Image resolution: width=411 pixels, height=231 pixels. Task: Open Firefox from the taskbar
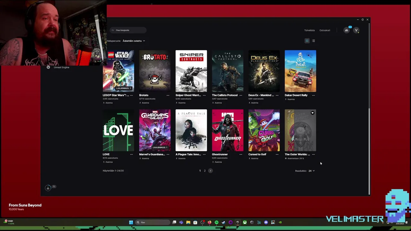pyautogui.click(x=209, y=222)
